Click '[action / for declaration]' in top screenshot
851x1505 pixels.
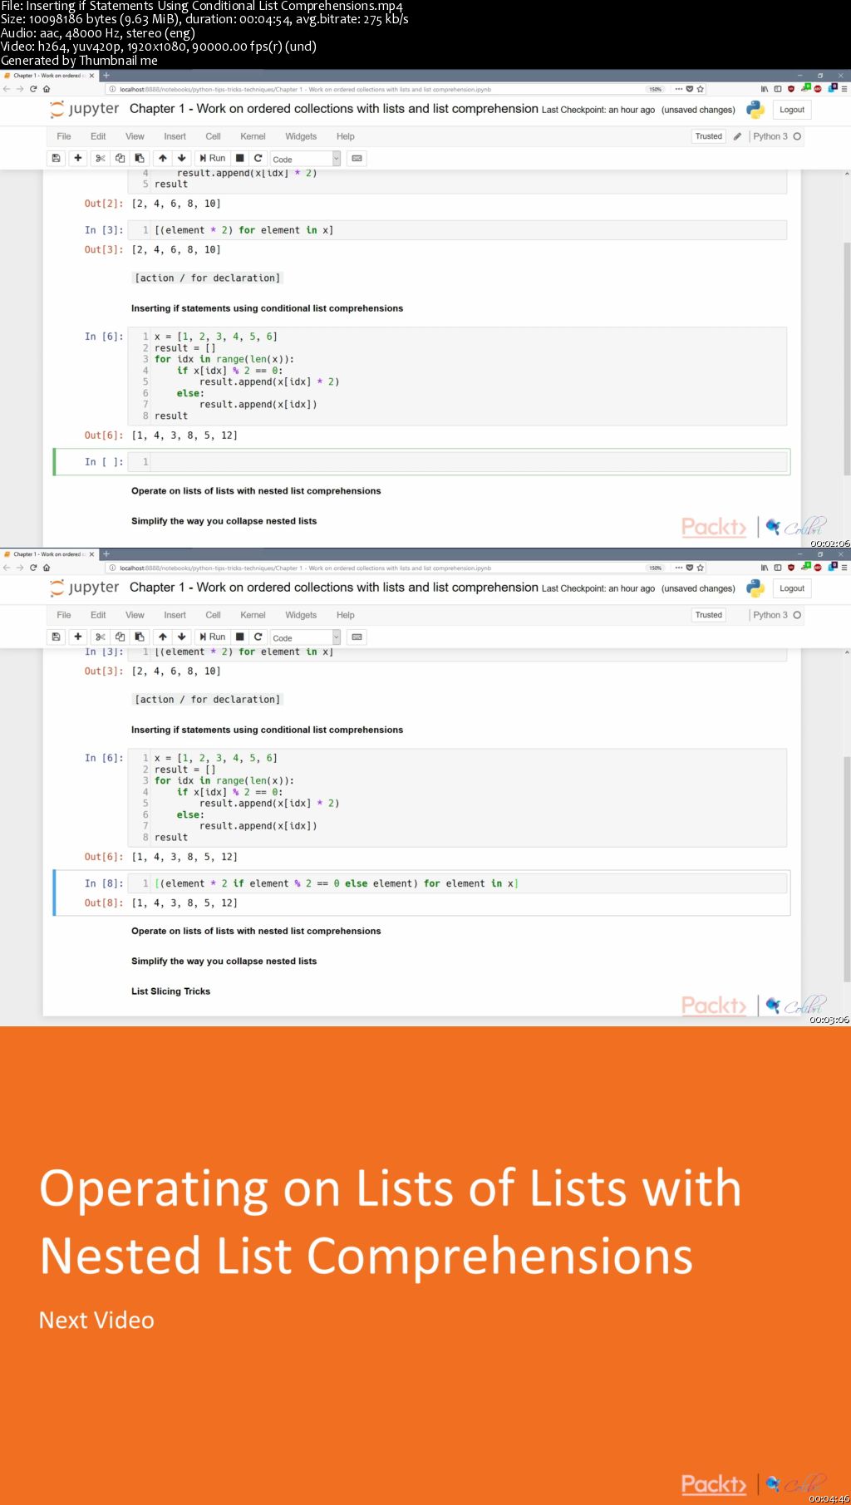(x=208, y=278)
